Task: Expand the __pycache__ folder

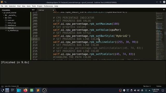Action: 4,15
